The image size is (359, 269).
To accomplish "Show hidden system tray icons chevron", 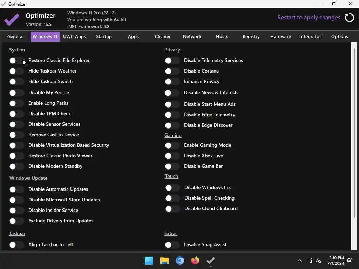I will [x=299, y=261].
